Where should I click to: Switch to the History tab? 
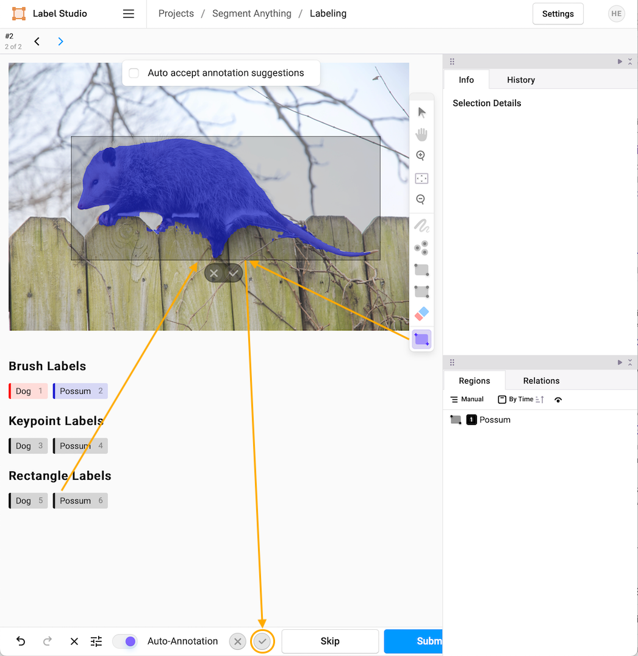click(521, 79)
